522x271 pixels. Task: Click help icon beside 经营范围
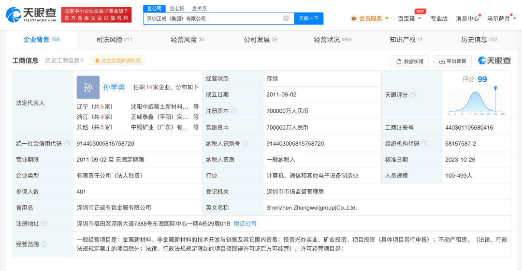44,244
